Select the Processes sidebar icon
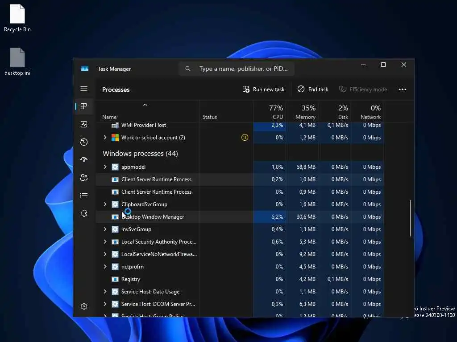The image size is (457, 342). 84,106
